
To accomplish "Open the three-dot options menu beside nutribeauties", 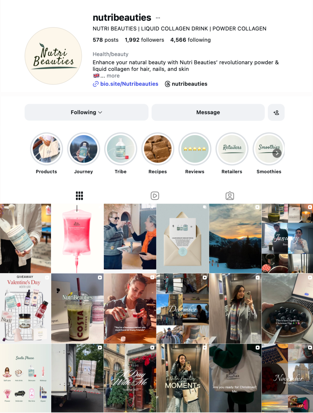I will [x=158, y=18].
